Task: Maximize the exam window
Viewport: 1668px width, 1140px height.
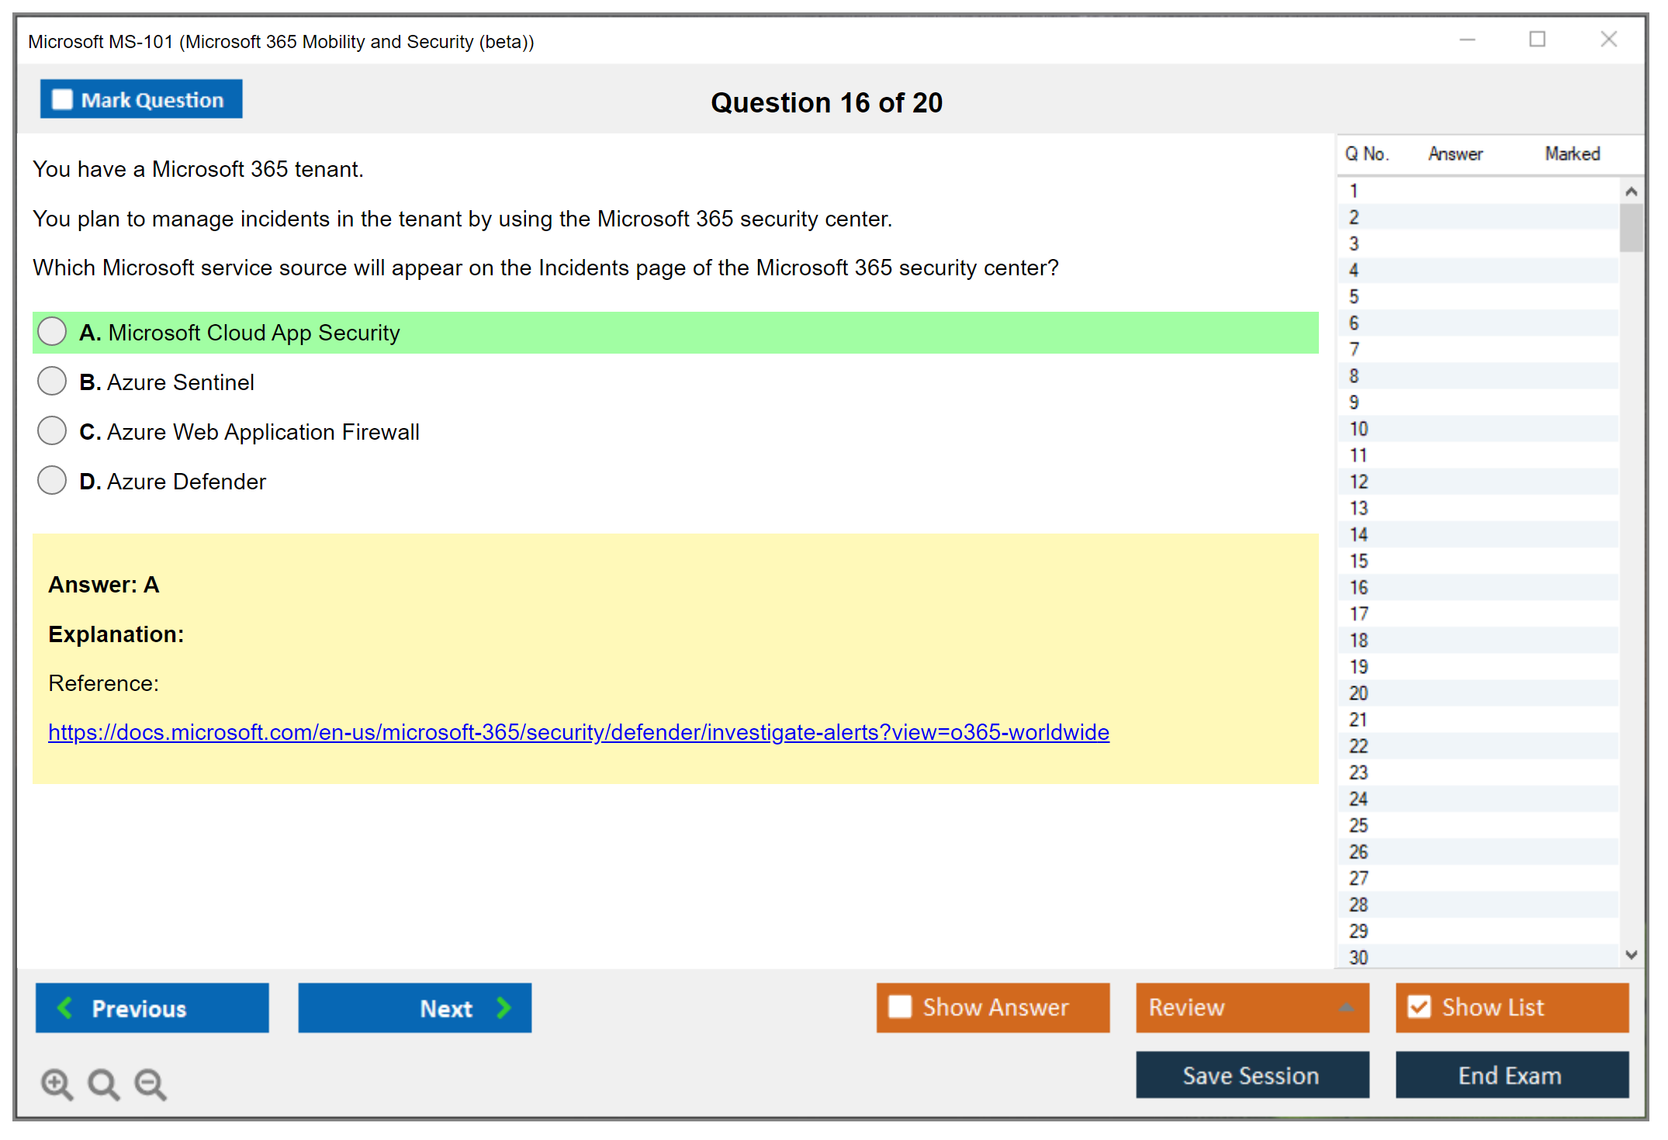Action: [1537, 40]
